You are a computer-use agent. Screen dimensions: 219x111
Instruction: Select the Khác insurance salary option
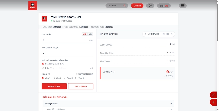43,68
